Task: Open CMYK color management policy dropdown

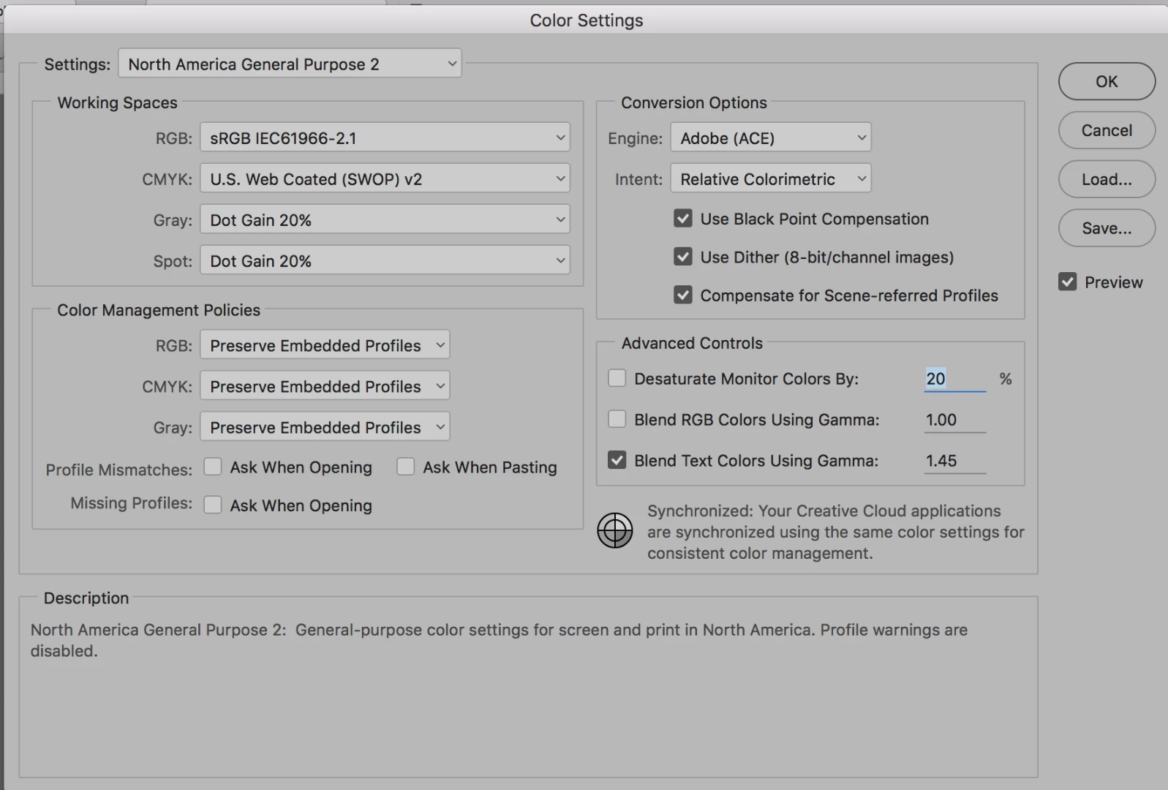Action: (x=325, y=386)
